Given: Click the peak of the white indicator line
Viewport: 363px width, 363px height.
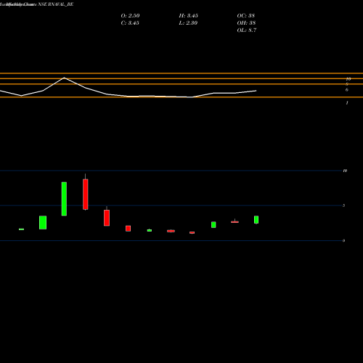Looking at the screenshot, I should (x=64, y=78).
